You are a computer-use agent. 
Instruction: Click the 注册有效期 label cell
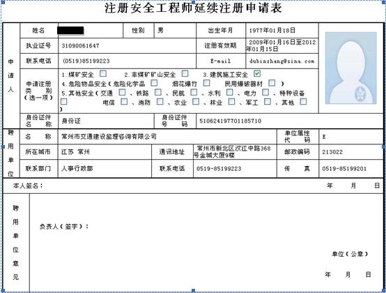pyautogui.click(x=221, y=45)
